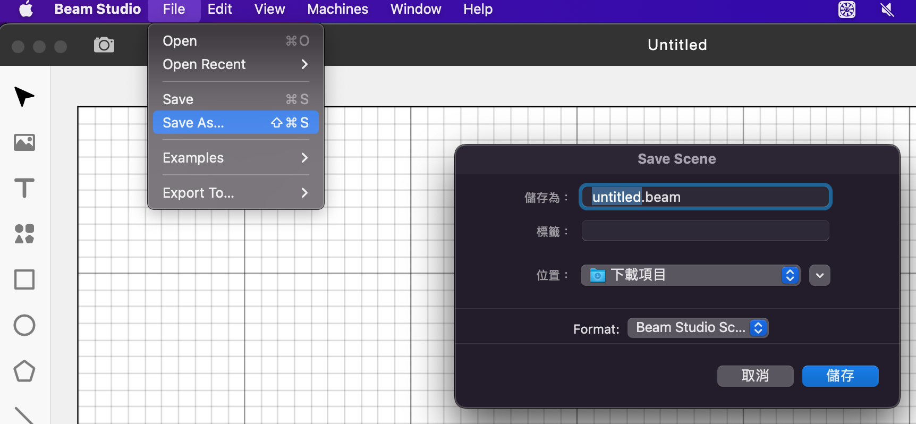Click the Untitled document title
The width and height of the screenshot is (916, 424).
click(677, 45)
